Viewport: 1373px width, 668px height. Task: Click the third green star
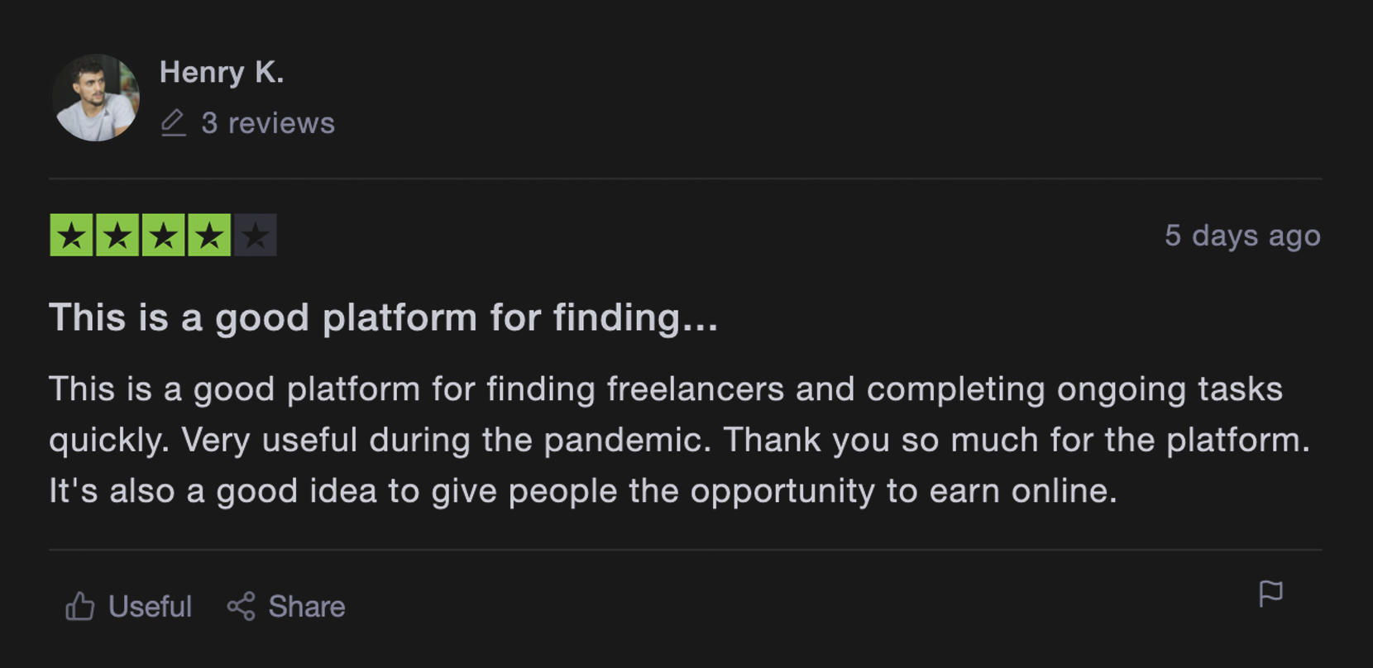164,236
